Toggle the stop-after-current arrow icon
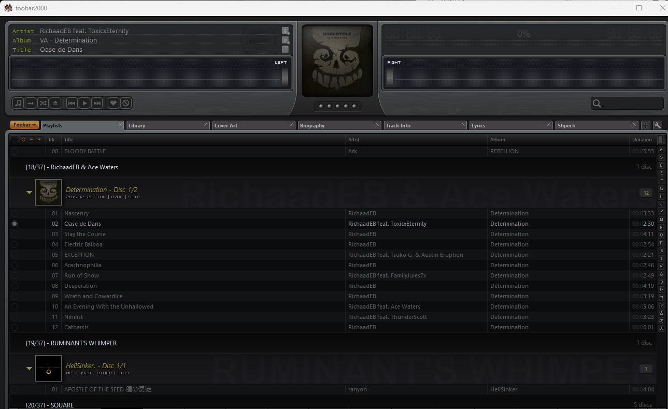 pos(31,103)
